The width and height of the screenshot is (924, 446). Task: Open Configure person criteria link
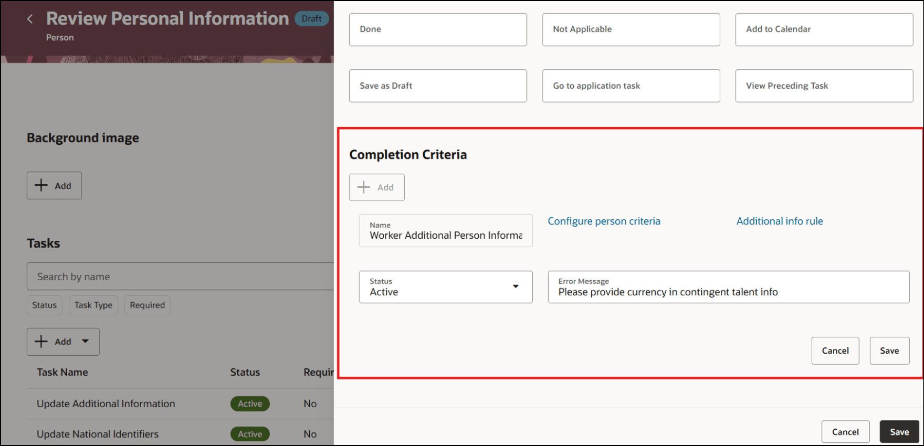604,221
